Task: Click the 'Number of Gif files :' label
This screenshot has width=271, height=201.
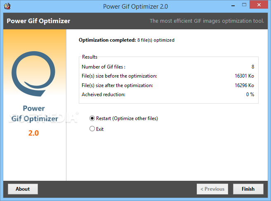Action: [x=104, y=67]
